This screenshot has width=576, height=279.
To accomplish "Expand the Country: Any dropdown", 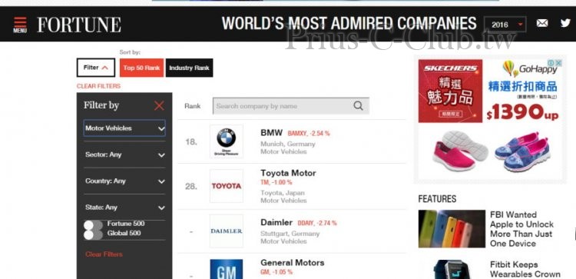I will point(124,181).
